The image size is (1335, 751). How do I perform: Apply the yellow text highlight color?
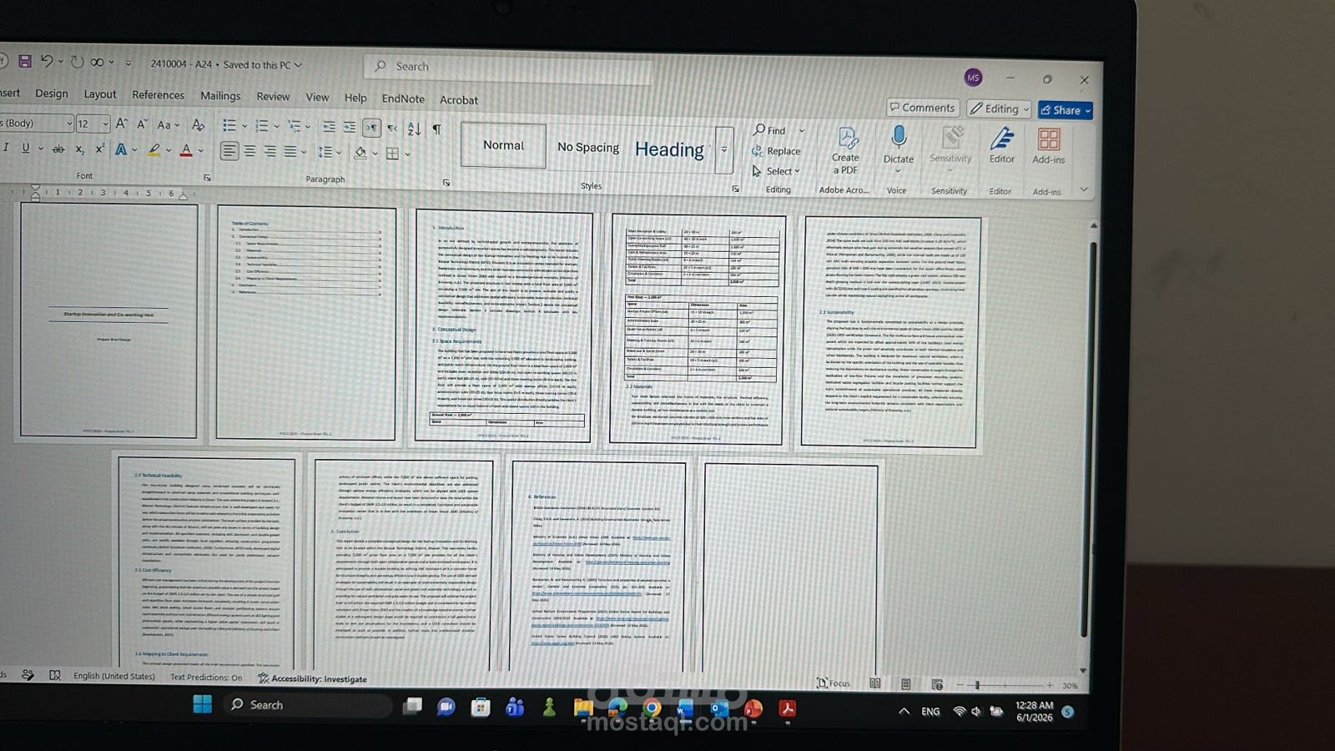(x=154, y=150)
